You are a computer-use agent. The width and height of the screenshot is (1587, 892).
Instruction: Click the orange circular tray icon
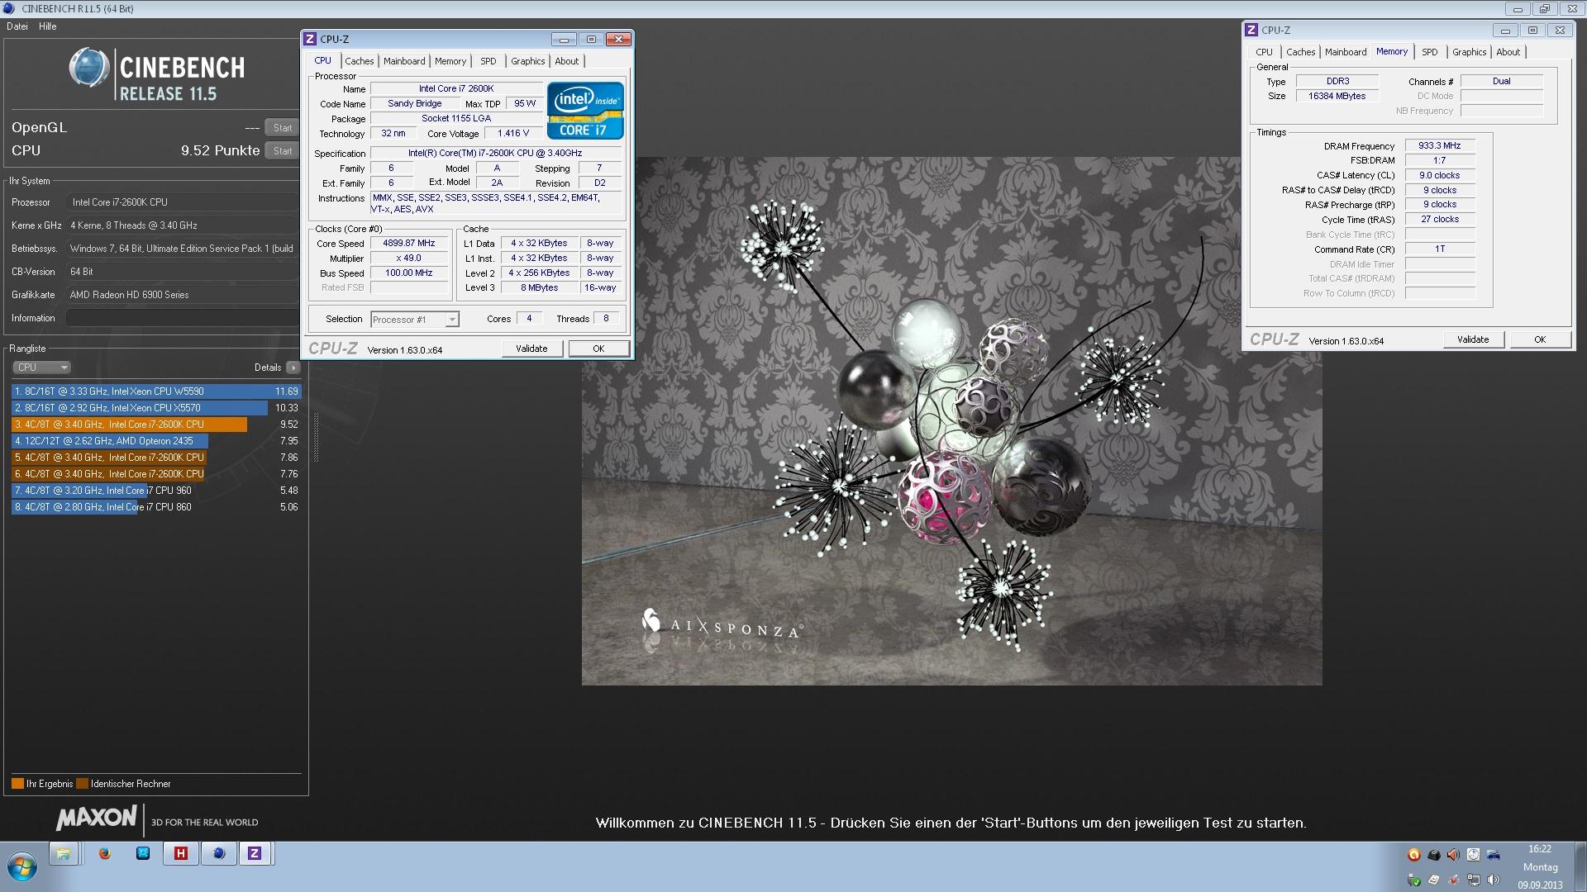tap(1413, 855)
